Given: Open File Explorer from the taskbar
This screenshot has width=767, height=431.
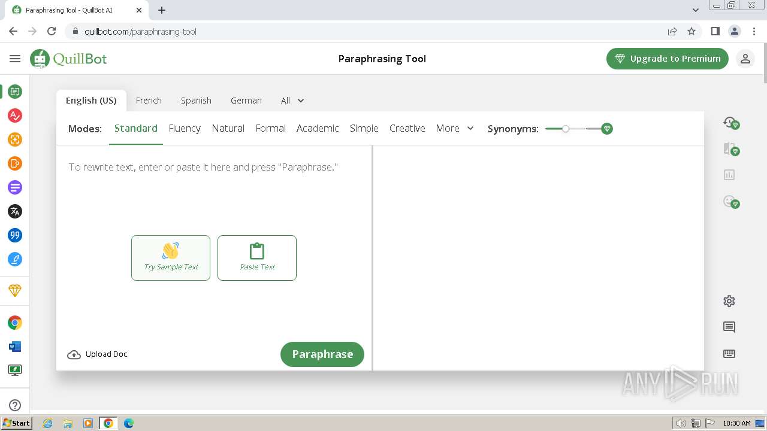Looking at the screenshot, I should [x=68, y=423].
